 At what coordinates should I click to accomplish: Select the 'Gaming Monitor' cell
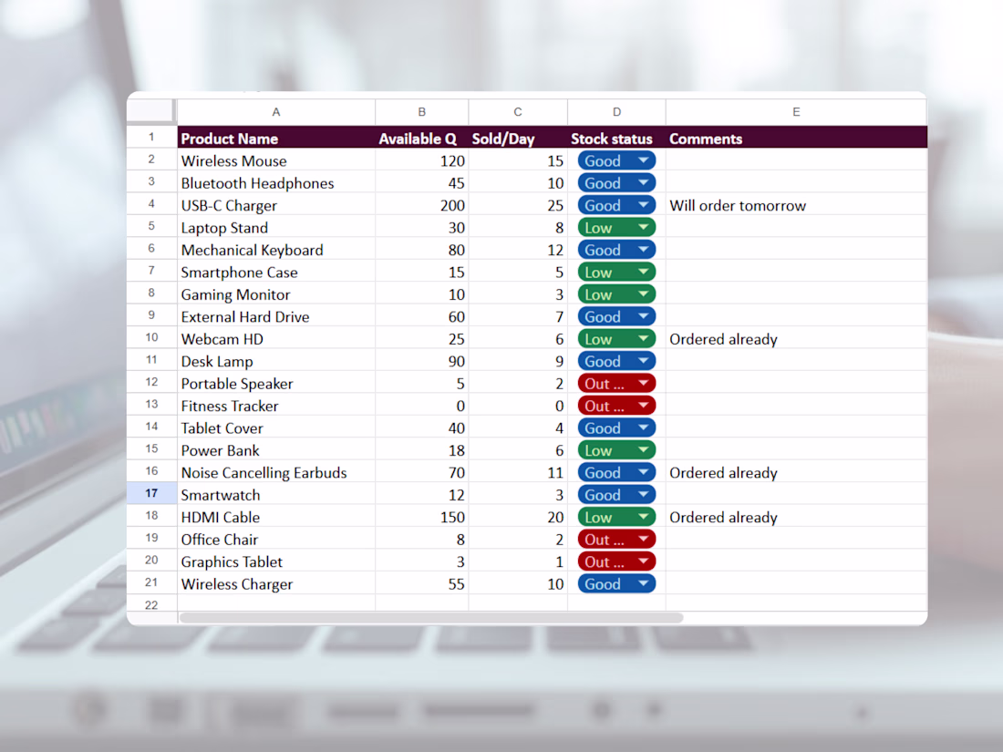pyautogui.click(x=276, y=294)
